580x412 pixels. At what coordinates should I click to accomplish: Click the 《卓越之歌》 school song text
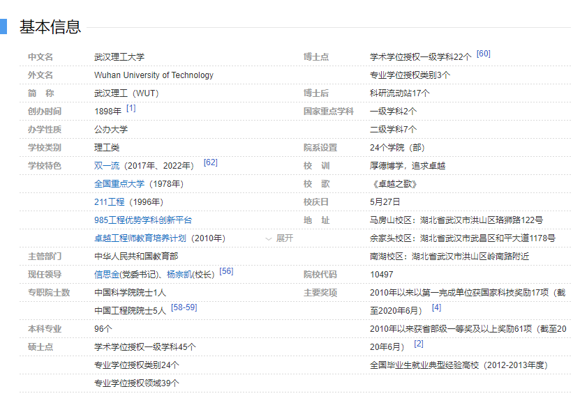point(393,184)
